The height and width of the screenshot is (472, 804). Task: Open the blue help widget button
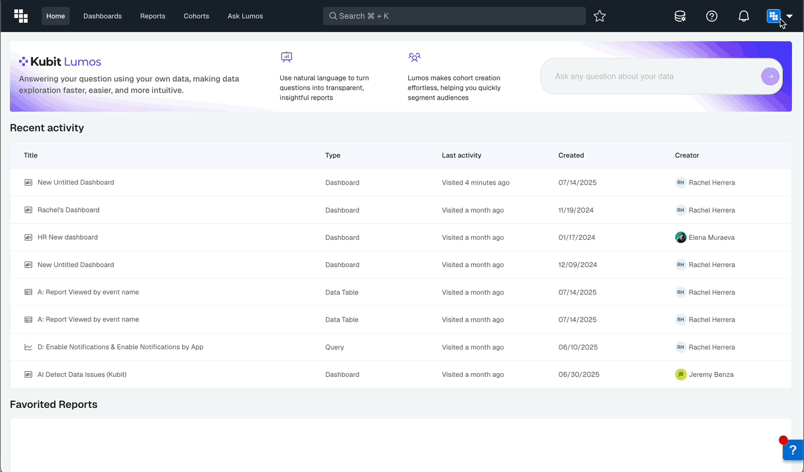[x=793, y=450]
